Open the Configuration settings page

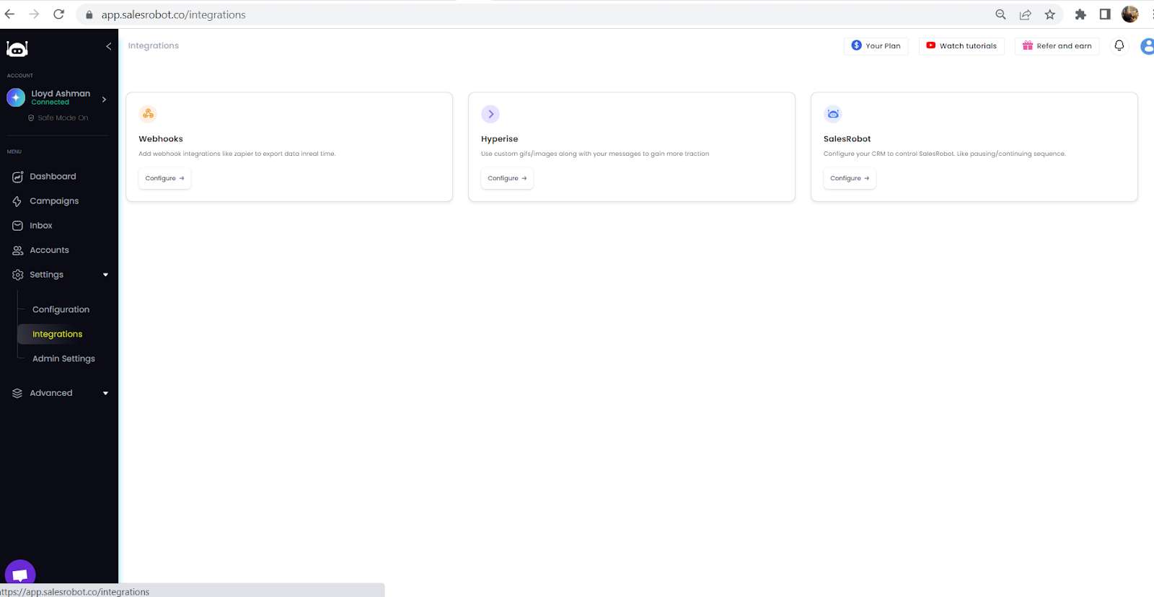(61, 309)
